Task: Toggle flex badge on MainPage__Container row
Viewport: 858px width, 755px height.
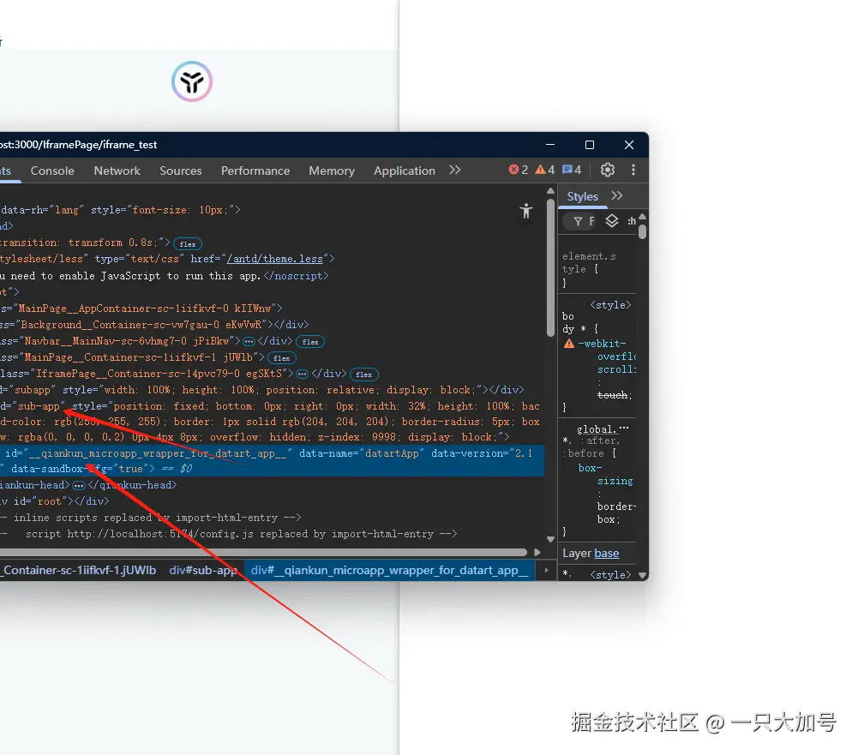Action: tap(282, 358)
